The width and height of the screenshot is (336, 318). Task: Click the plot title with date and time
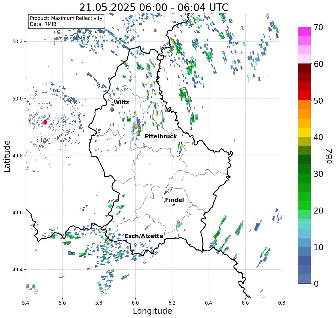154,7
